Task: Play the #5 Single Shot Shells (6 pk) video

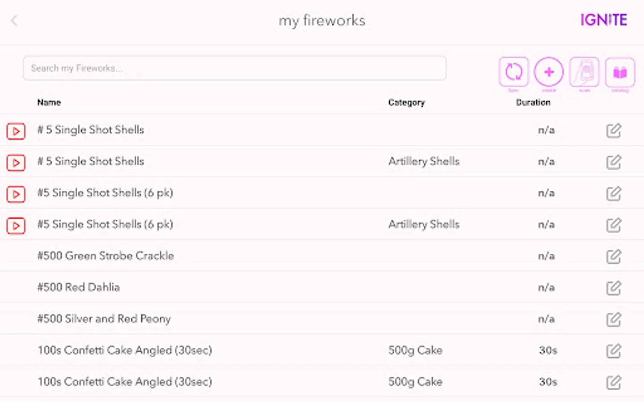Action: (16, 194)
